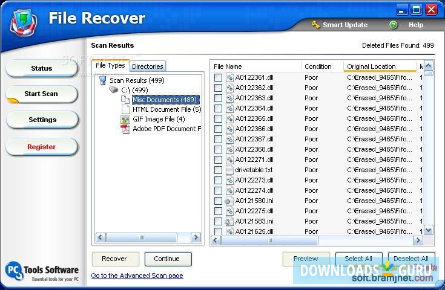Tick the checkbox for A0122368.dll

218,150
